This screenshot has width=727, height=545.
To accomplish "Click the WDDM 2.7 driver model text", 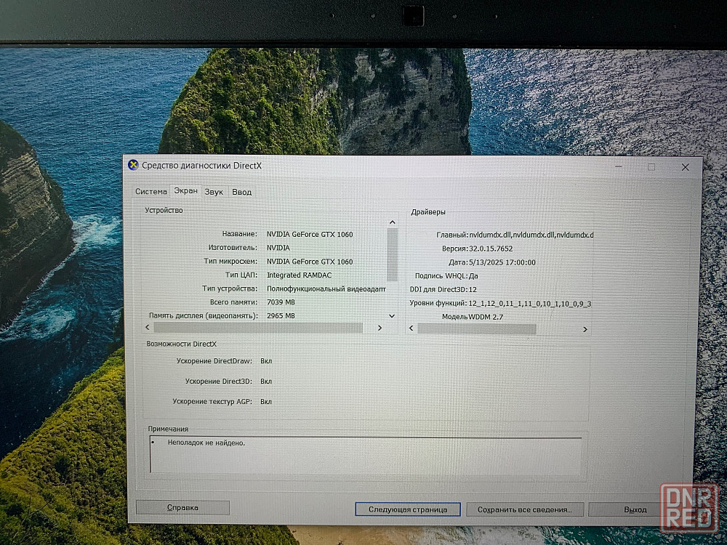I will (x=486, y=317).
